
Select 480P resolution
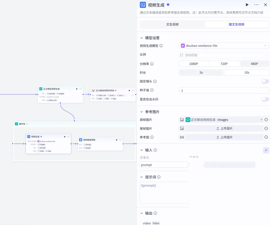254,64
